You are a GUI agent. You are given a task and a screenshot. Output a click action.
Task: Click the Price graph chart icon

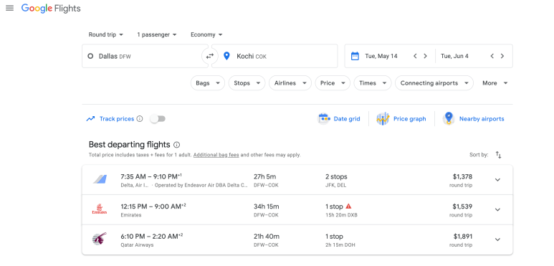point(383,119)
